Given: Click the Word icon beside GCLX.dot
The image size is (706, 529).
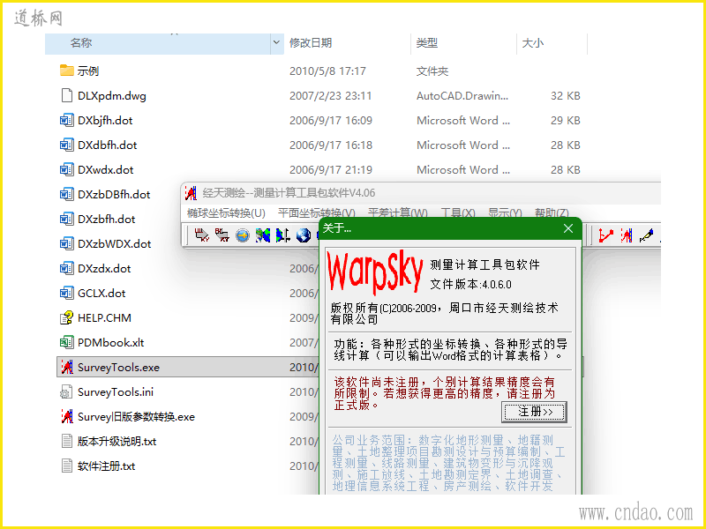Looking at the screenshot, I should click(x=67, y=294).
